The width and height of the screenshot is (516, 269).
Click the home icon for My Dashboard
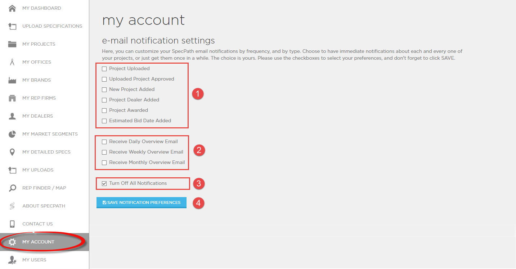pyautogui.click(x=12, y=8)
